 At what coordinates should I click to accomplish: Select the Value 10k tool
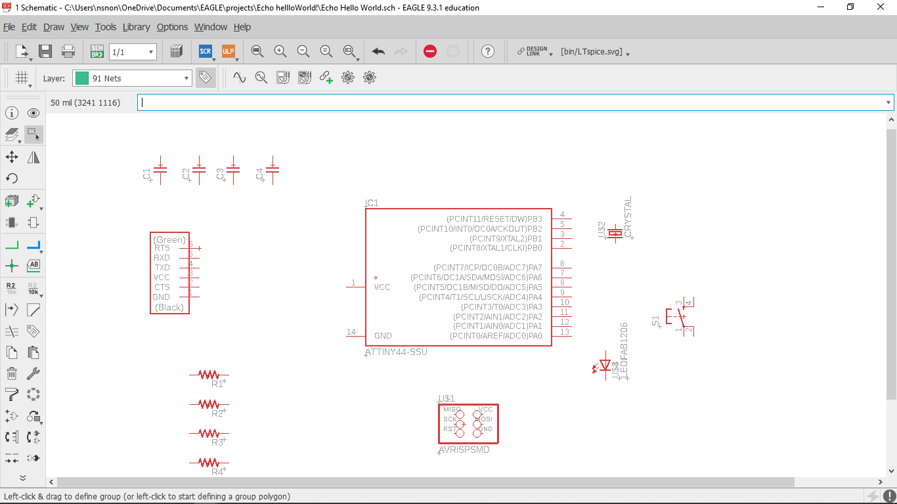tap(33, 288)
